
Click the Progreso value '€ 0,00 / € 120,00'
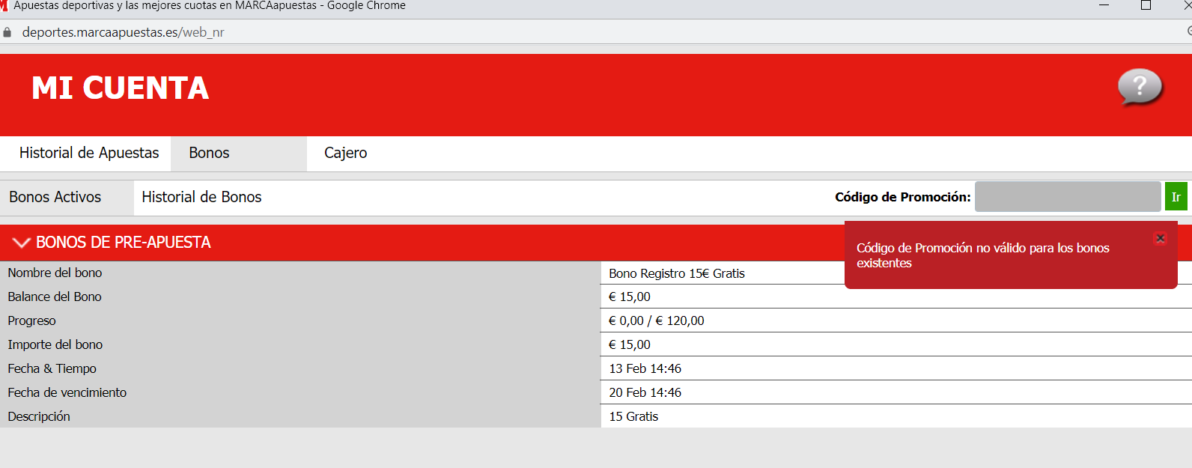[657, 320]
